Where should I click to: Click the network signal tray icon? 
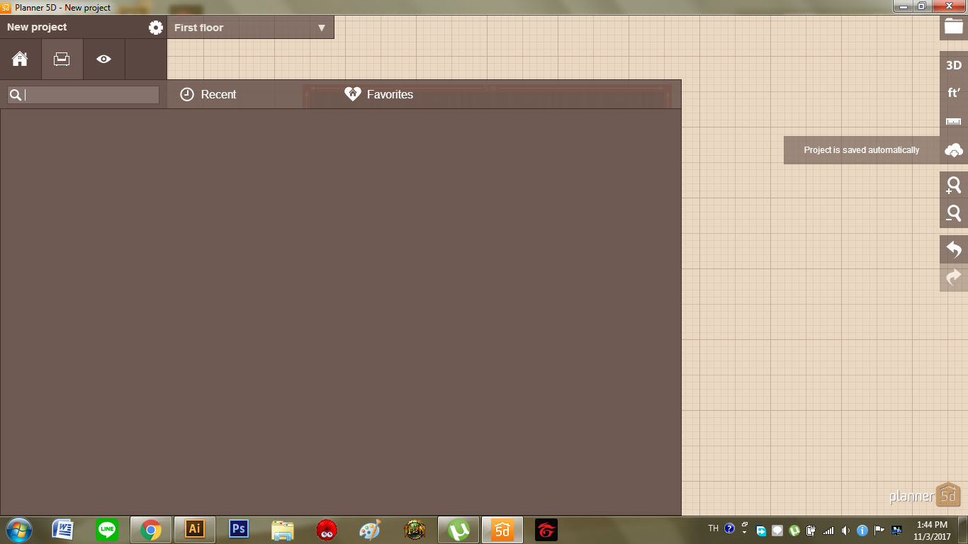[x=828, y=530]
